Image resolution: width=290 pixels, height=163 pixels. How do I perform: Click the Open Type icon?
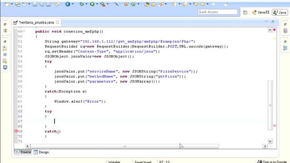(x=147, y=4)
